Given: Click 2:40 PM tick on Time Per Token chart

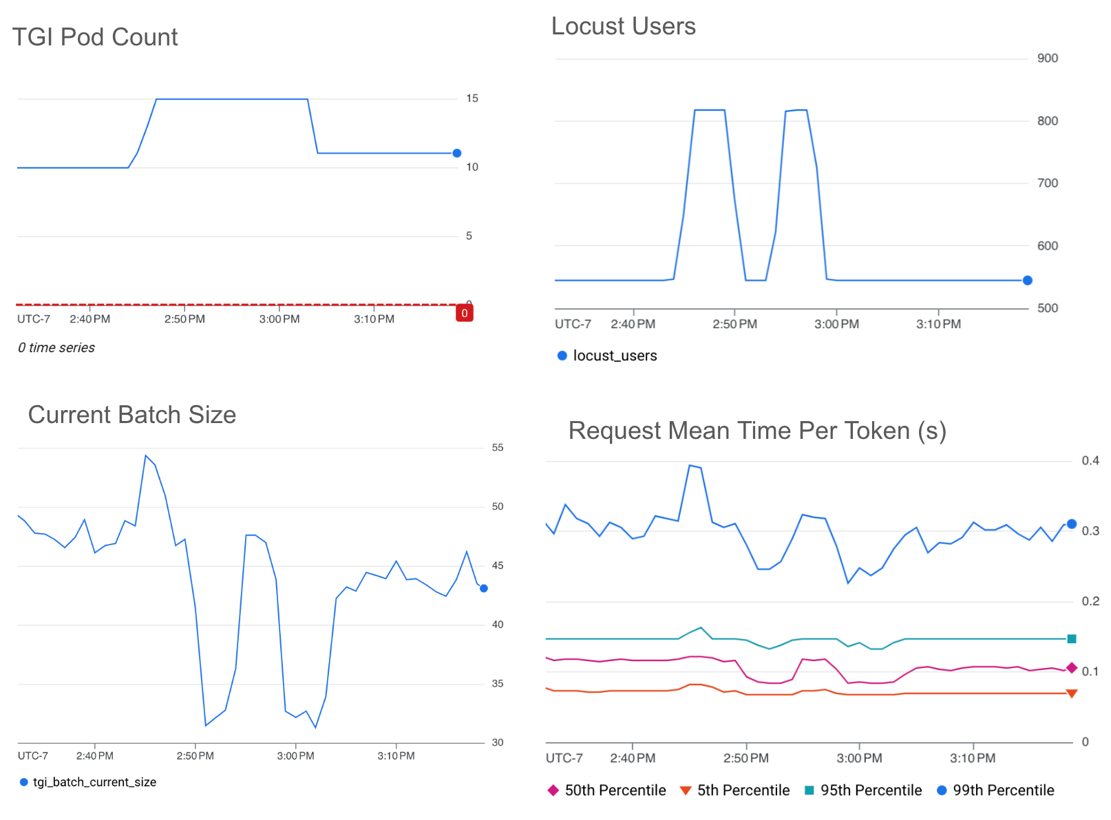Looking at the screenshot, I should pos(633,758).
